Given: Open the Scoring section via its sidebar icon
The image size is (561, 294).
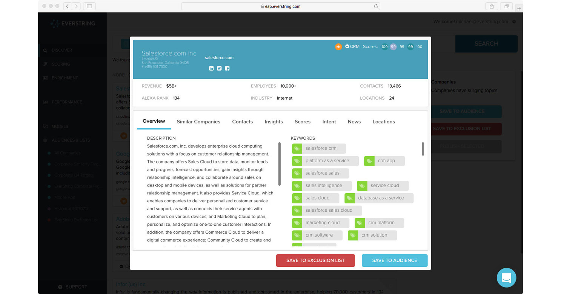Looking at the screenshot, I should click(45, 64).
